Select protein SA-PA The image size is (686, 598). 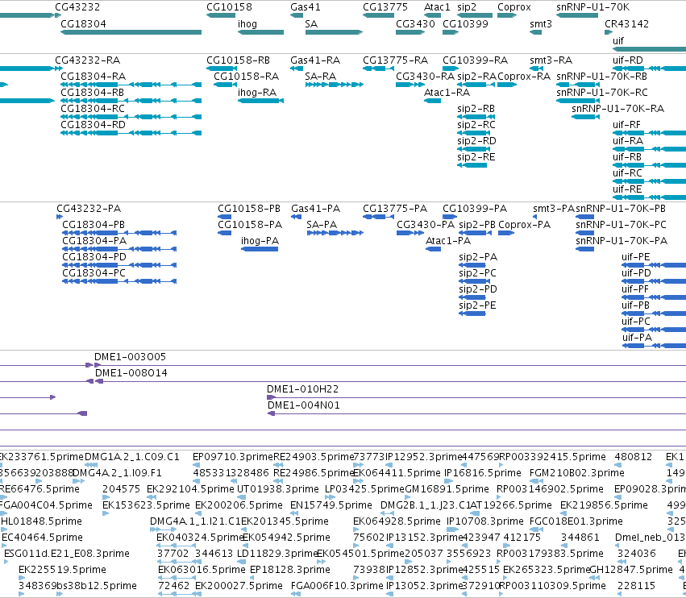click(335, 233)
